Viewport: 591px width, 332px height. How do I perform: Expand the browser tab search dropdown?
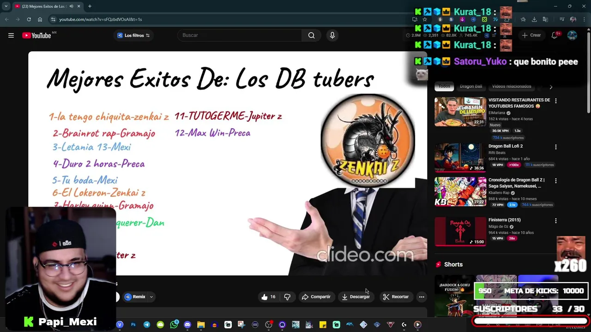coord(6,6)
